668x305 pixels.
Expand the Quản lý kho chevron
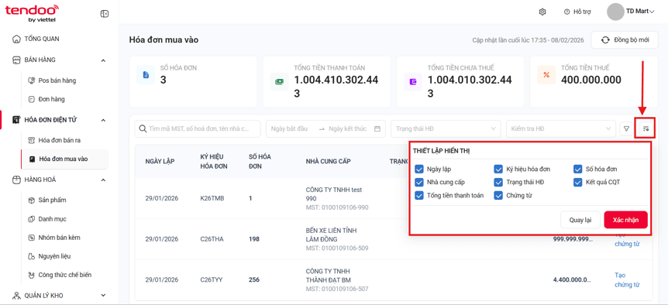[x=103, y=295]
